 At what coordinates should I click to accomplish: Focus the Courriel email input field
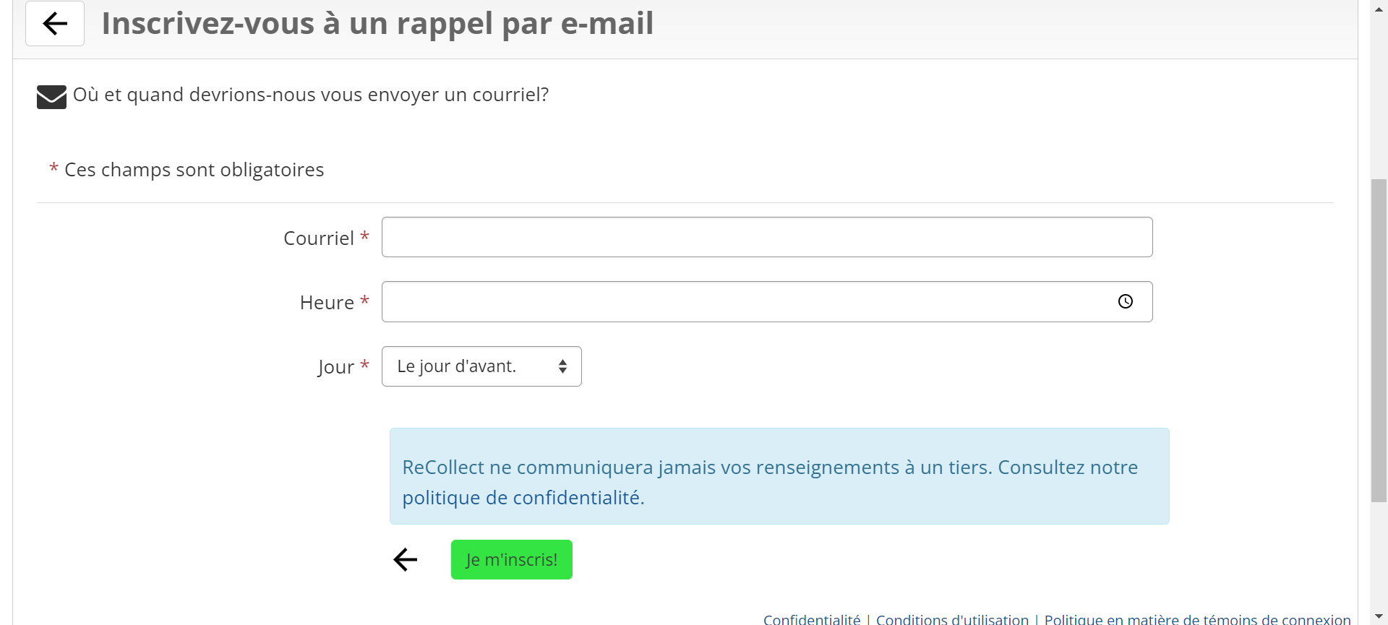click(x=766, y=237)
